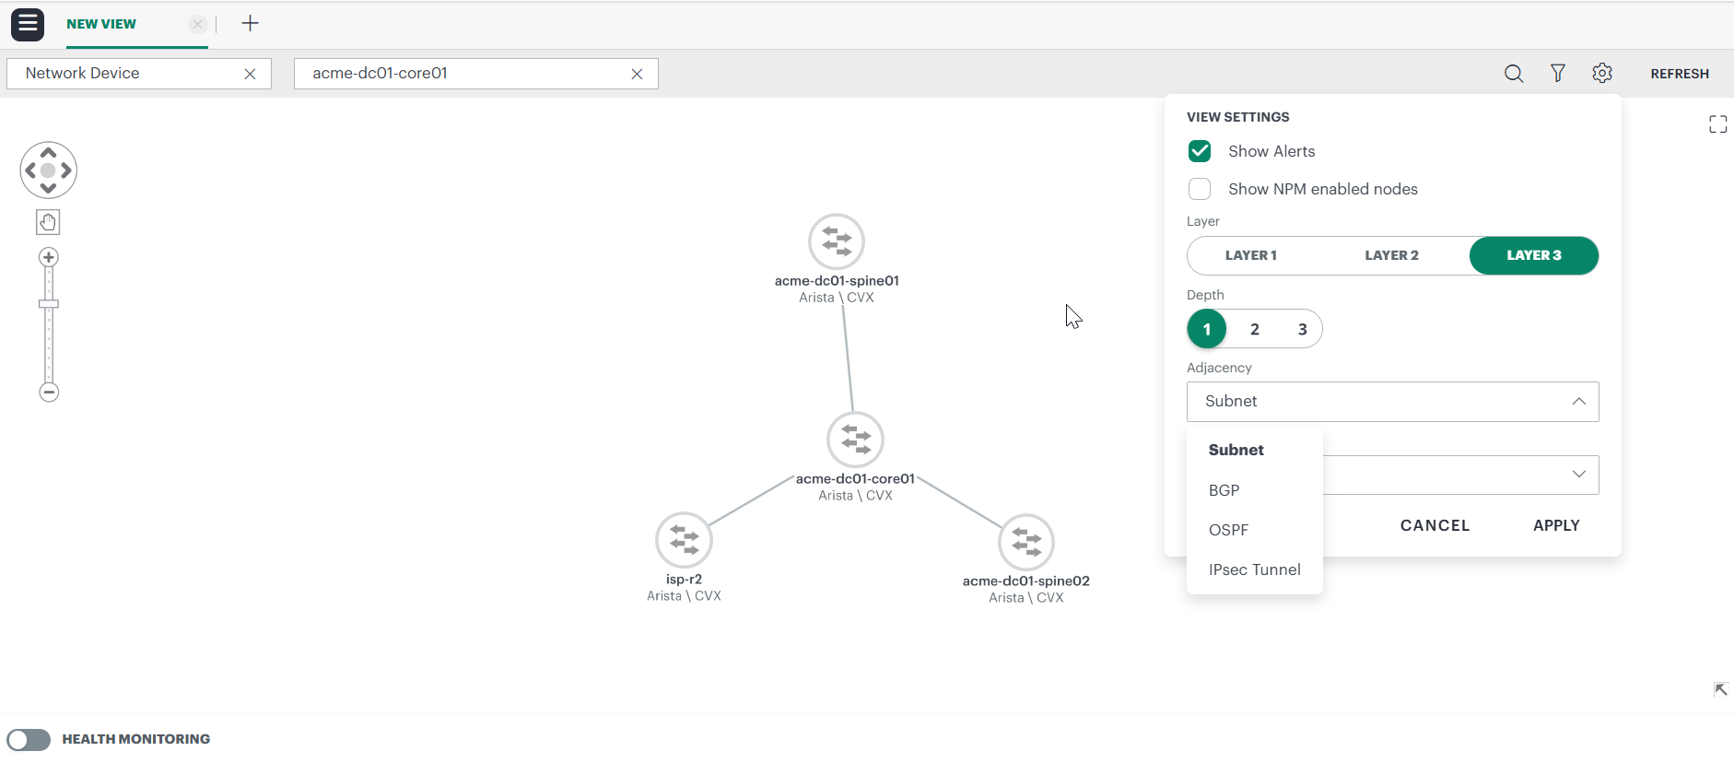The height and width of the screenshot is (763, 1734).
Task: Select the hand pan tool
Action: (x=48, y=222)
